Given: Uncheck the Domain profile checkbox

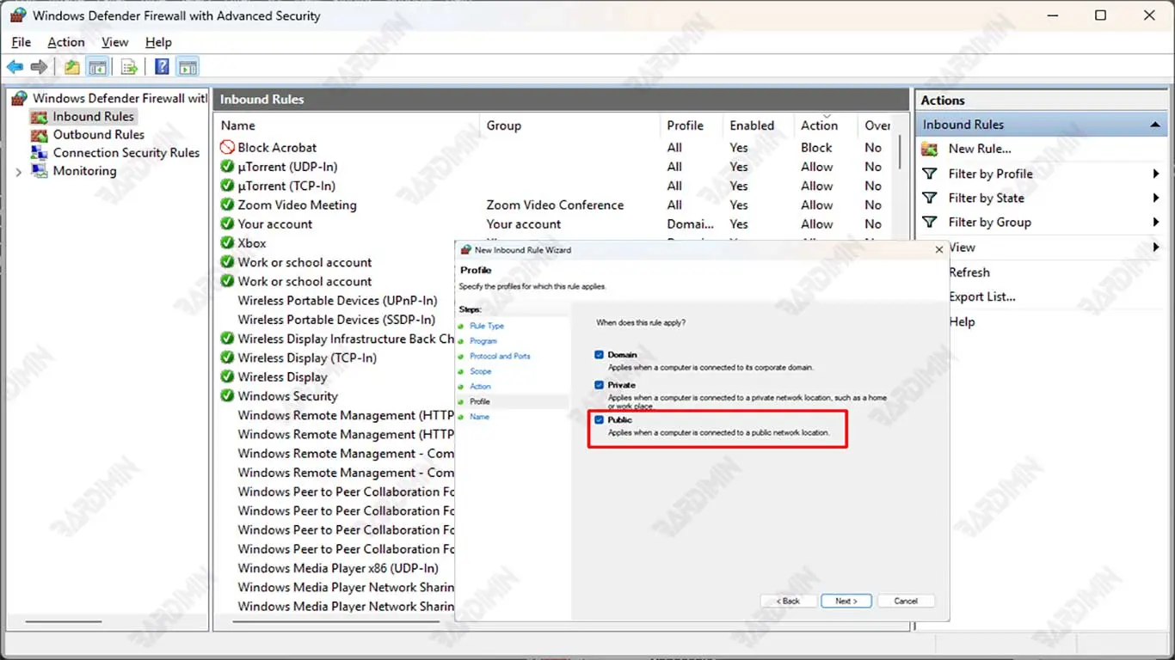Looking at the screenshot, I should (600, 354).
